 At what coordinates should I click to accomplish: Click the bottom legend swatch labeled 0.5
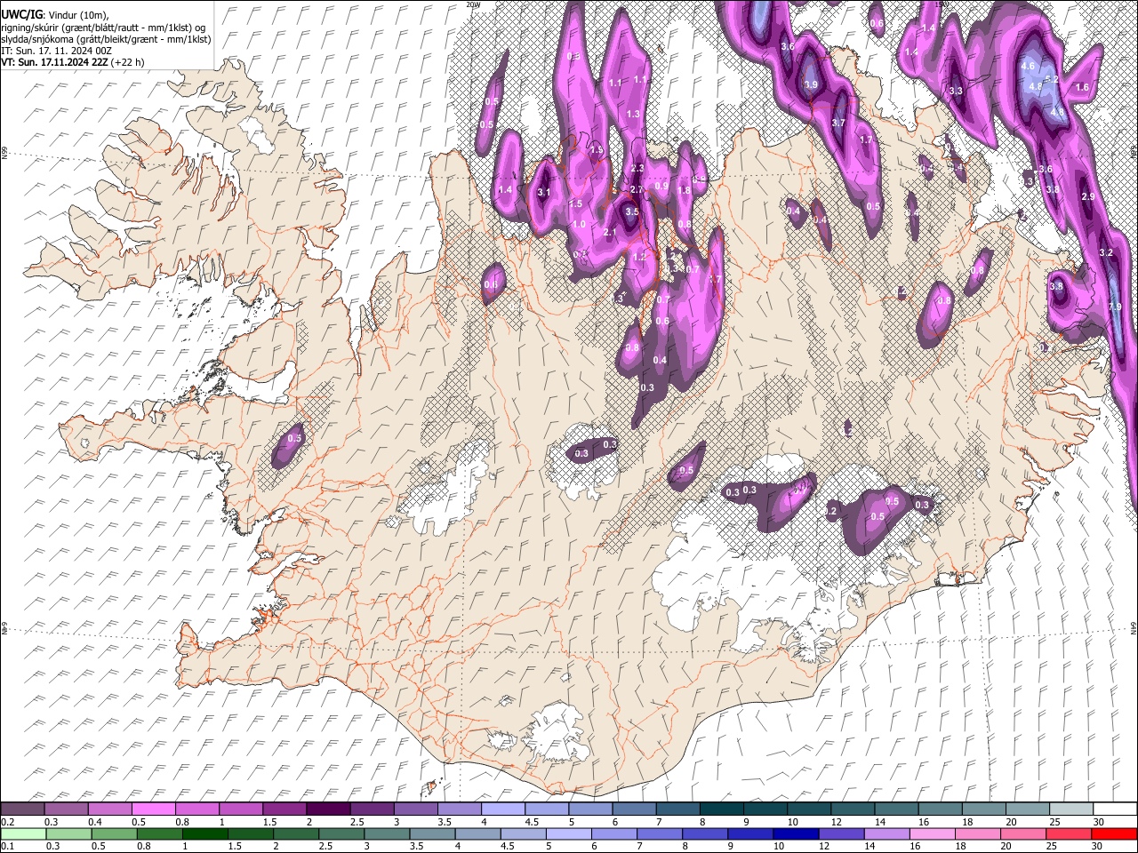click(x=113, y=833)
